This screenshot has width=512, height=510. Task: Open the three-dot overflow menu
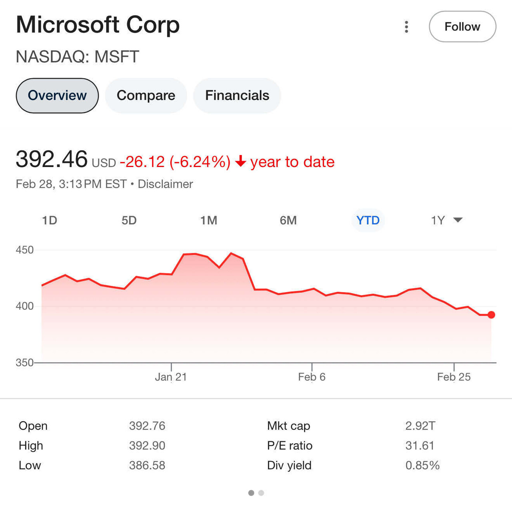pos(406,26)
